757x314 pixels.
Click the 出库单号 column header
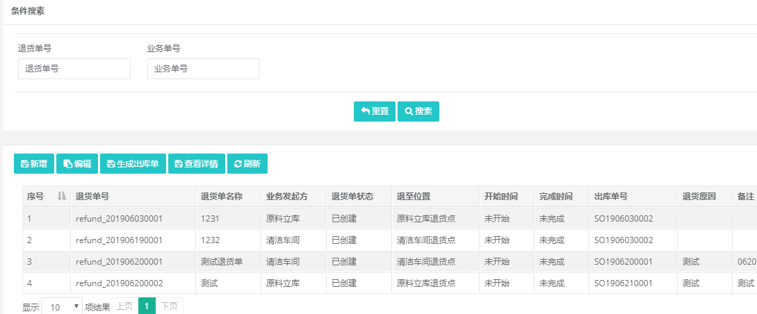click(x=633, y=197)
